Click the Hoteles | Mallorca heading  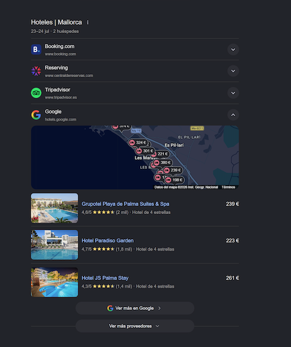(x=56, y=22)
